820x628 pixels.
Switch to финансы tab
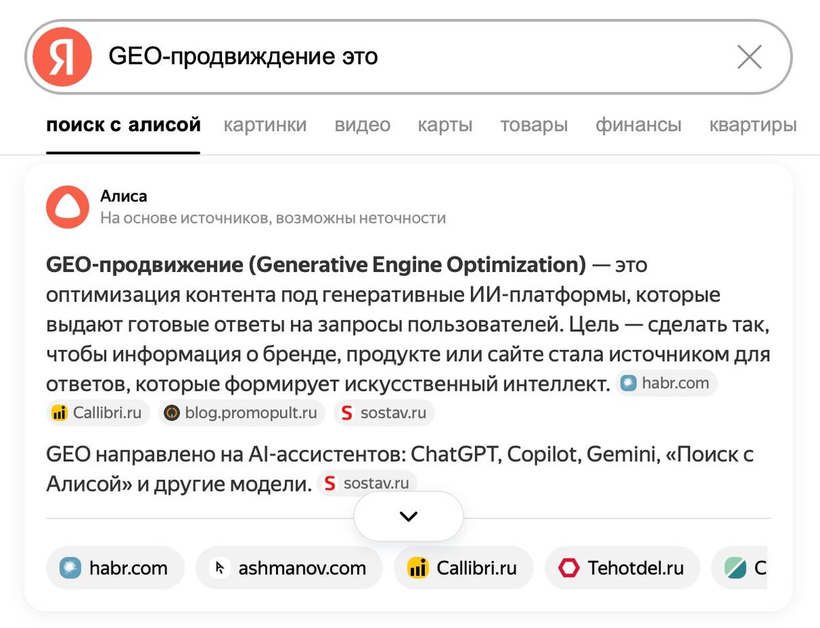tap(638, 125)
